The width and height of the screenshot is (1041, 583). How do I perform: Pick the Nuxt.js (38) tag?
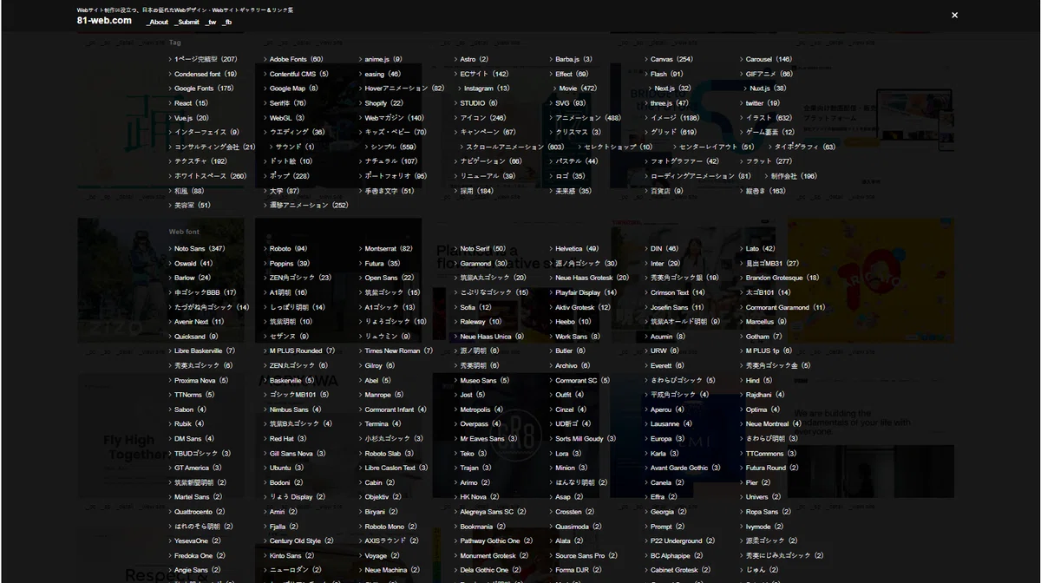768,88
